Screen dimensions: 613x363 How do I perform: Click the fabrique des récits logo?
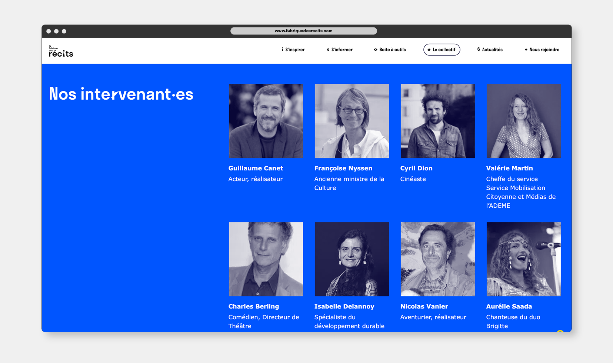pos(61,51)
